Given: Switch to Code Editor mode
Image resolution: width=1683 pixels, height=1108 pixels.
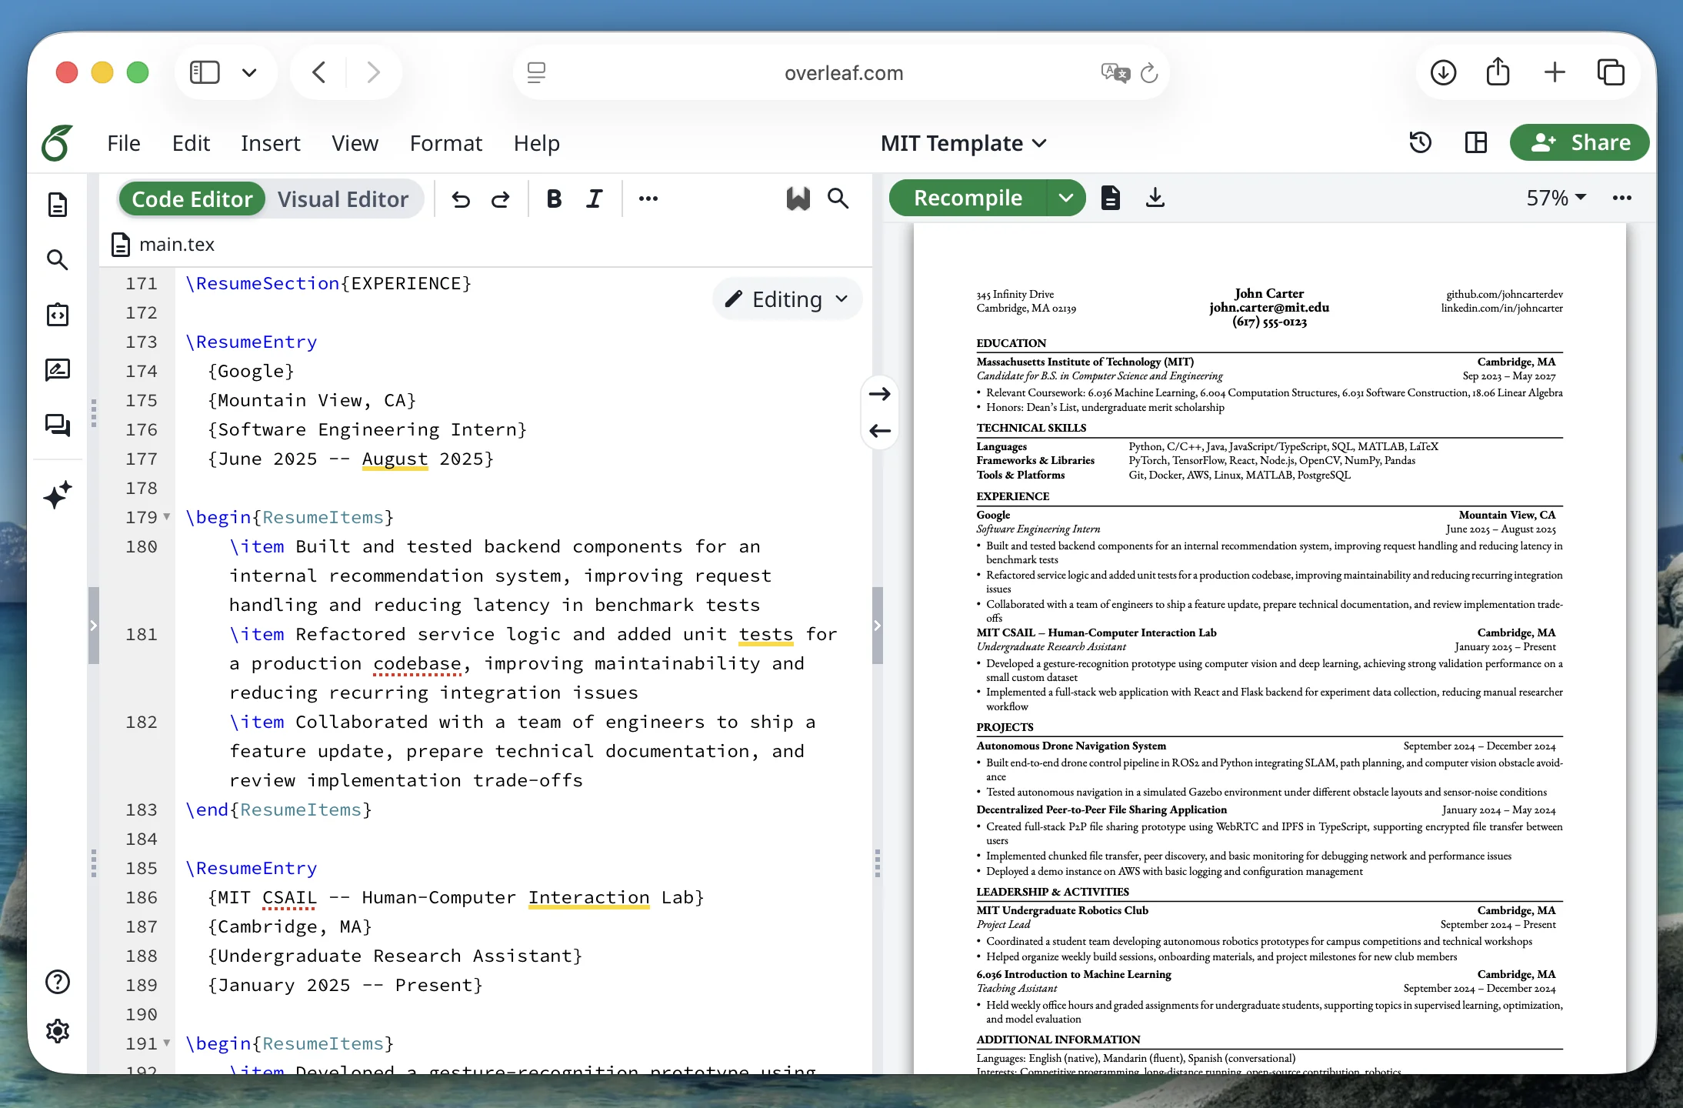Looking at the screenshot, I should point(192,199).
